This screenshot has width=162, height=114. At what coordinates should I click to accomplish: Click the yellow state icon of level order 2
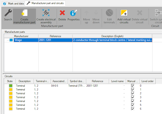11,94
